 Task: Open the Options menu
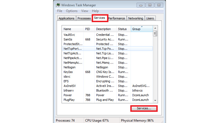[72, 11]
